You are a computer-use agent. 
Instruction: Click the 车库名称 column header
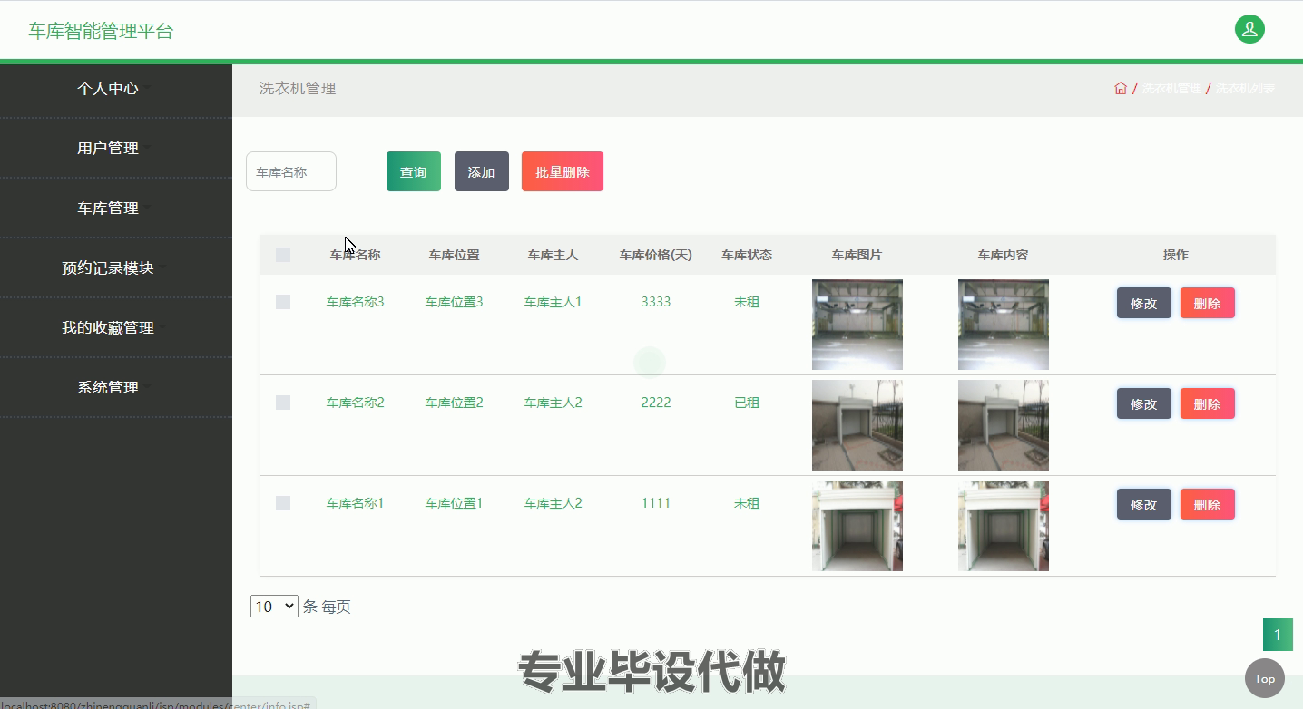click(356, 255)
